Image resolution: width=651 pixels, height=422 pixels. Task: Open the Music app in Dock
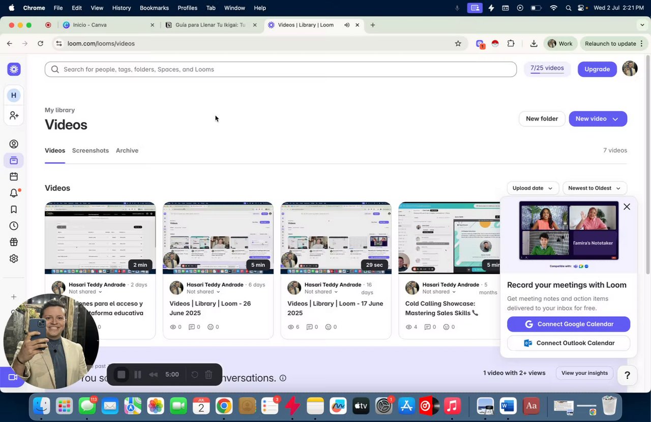(x=452, y=406)
